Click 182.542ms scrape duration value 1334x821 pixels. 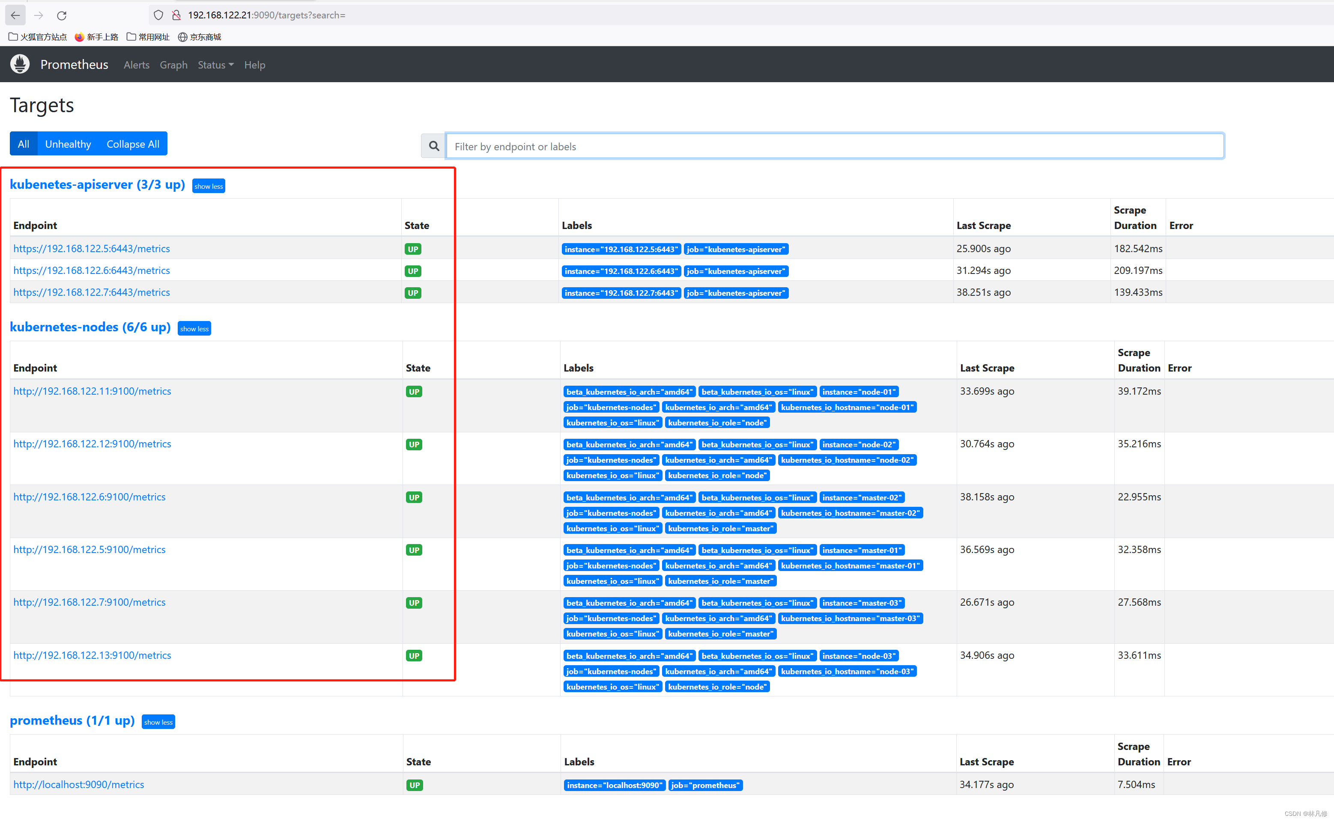pos(1138,248)
